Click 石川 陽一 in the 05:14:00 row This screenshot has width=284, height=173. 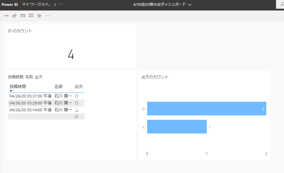(63, 110)
